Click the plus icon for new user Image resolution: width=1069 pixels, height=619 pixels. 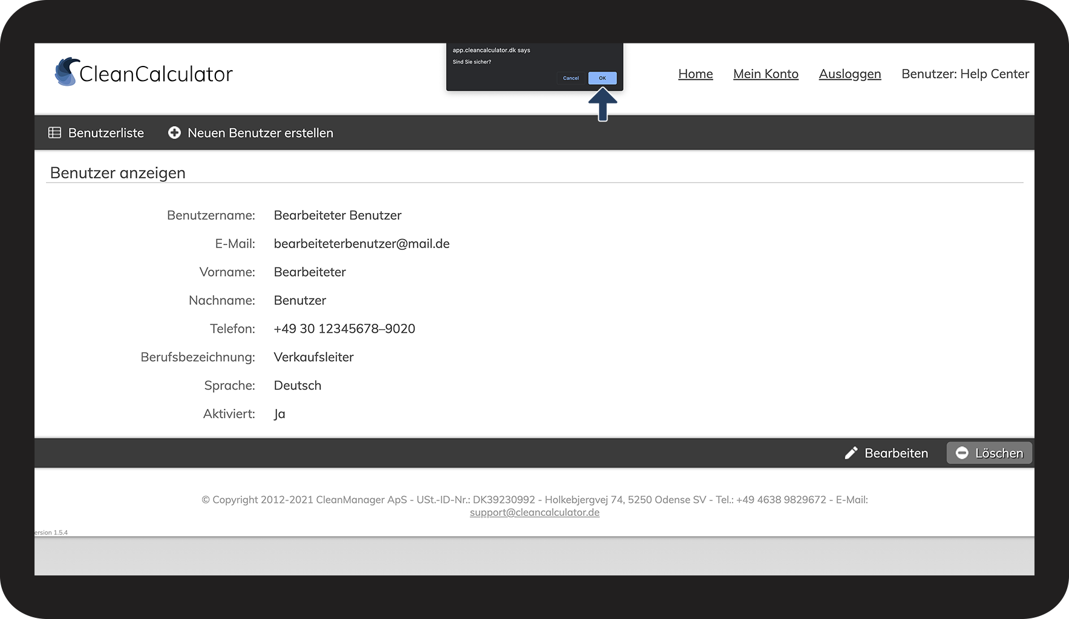(x=174, y=133)
